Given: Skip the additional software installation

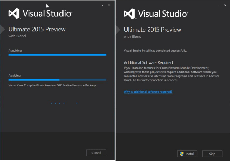Looking at the screenshot, I should coord(212,154).
